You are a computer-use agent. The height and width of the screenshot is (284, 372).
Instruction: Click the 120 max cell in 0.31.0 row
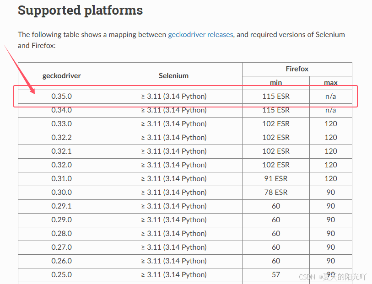pyautogui.click(x=331, y=179)
